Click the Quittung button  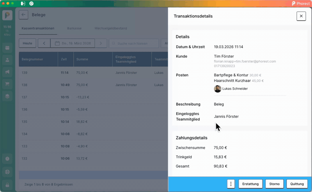click(x=297, y=184)
